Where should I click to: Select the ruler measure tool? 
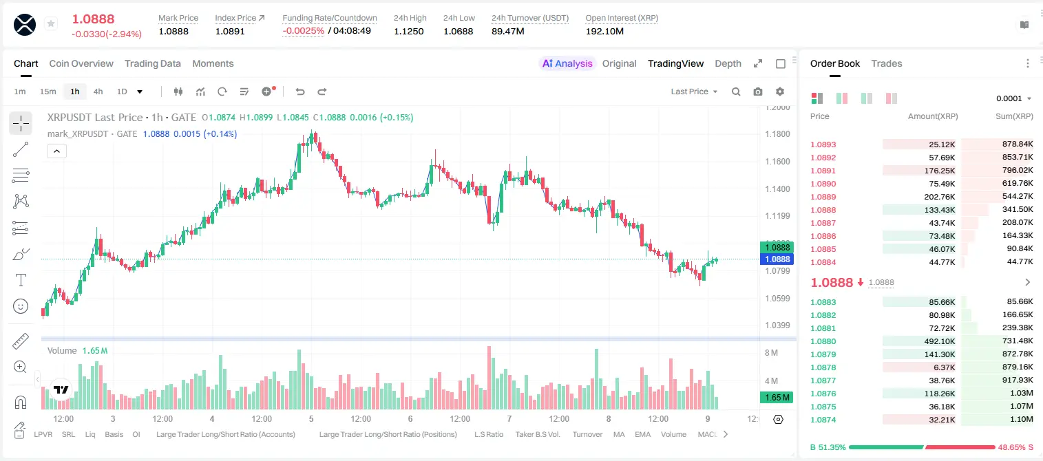click(21, 341)
